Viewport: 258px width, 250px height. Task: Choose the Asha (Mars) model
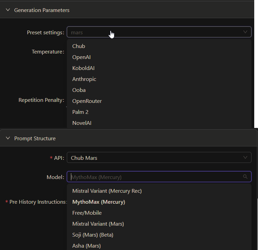pyautogui.click(x=87, y=246)
